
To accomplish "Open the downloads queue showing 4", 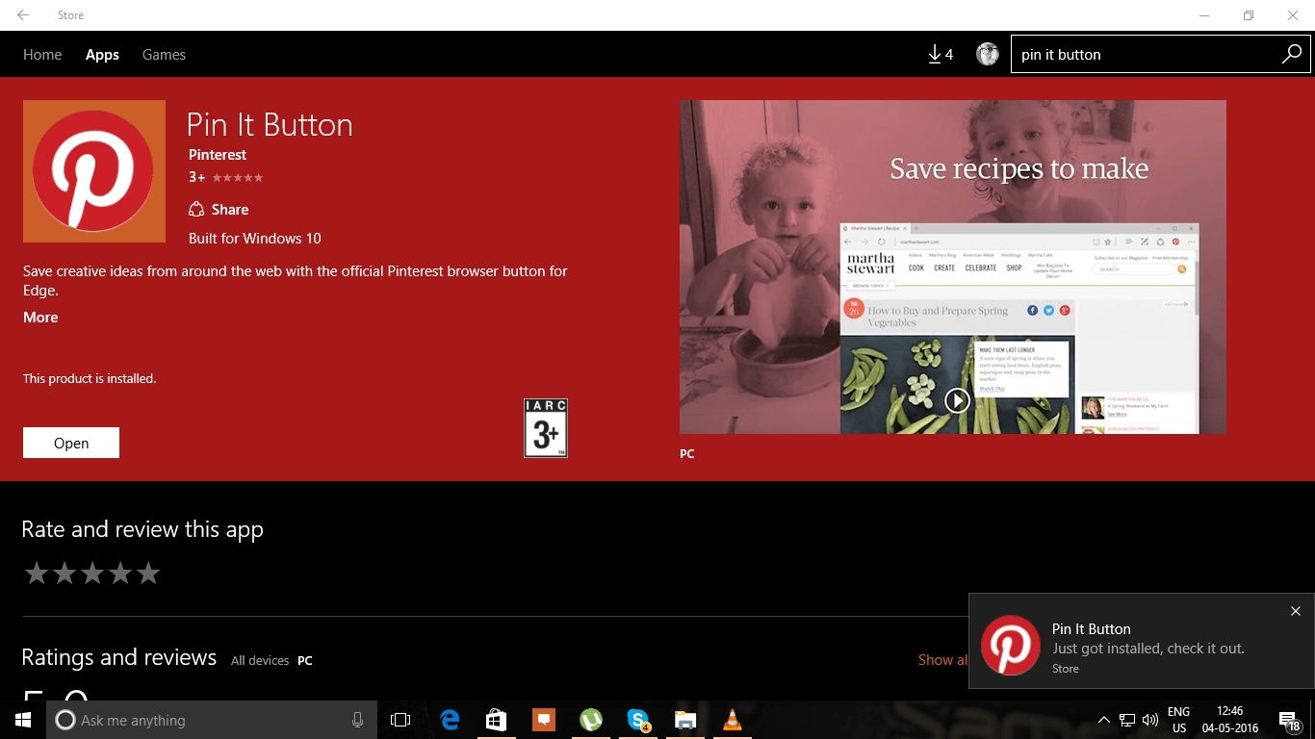I will (941, 55).
